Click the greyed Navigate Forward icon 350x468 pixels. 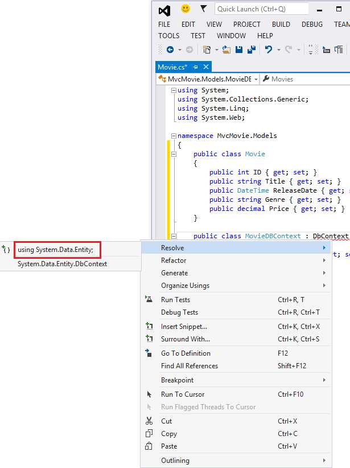tap(190, 50)
